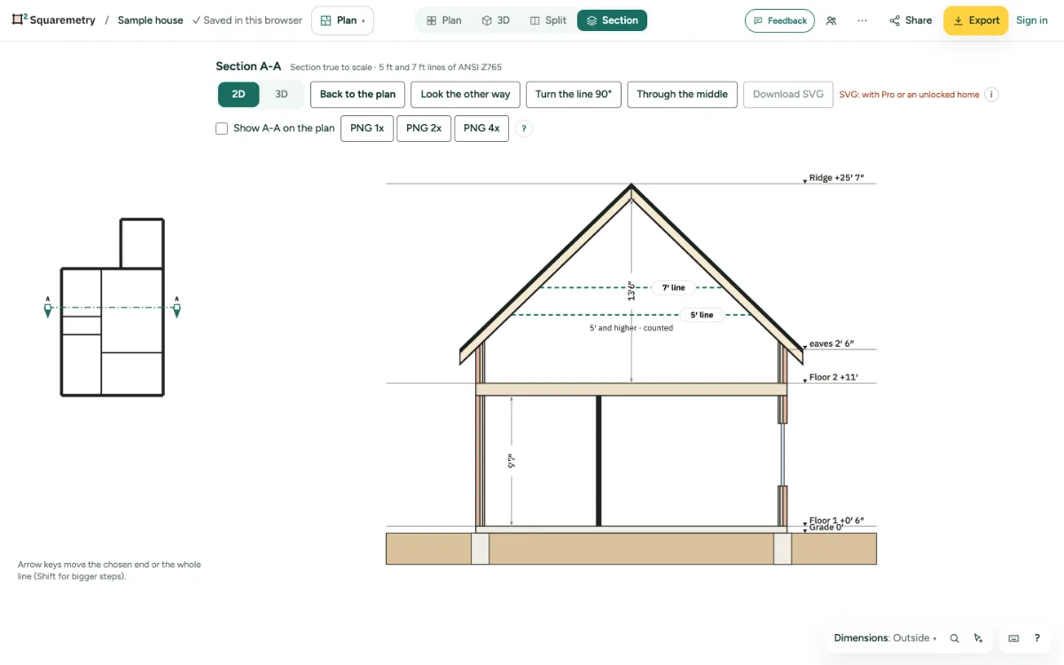Image resolution: width=1064 pixels, height=665 pixels.
Task: Click the Download SVG button
Action: (x=788, y=95)
